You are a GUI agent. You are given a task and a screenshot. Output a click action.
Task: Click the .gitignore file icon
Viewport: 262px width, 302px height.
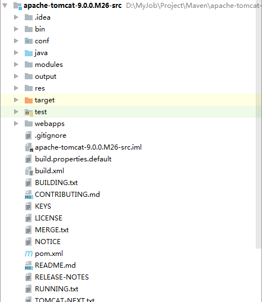click(x=29, y=136)
